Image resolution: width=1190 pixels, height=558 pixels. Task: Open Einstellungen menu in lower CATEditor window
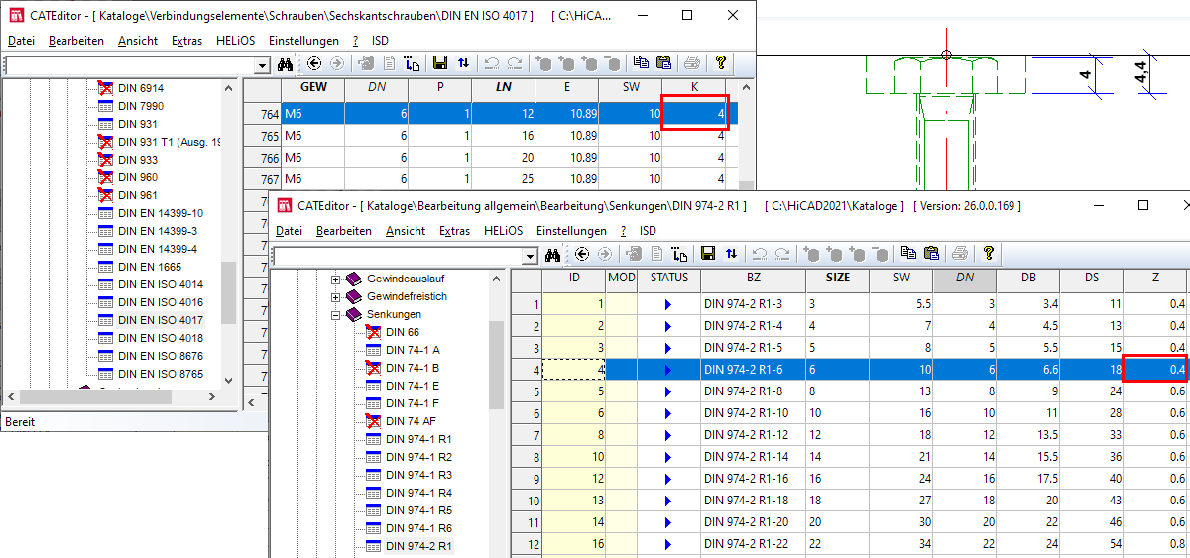(570, 231)
